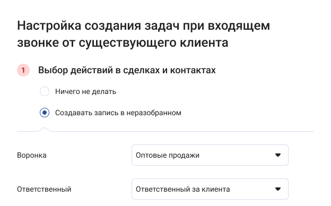Viewport: 331px width, 206px height.
Task: Click the title's second line "звонке от существующего клиента"
Action: 123,43
